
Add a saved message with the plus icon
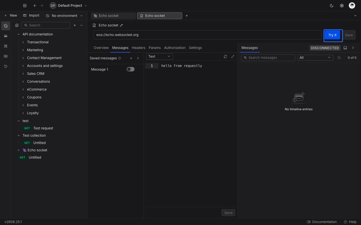[131, 58]
